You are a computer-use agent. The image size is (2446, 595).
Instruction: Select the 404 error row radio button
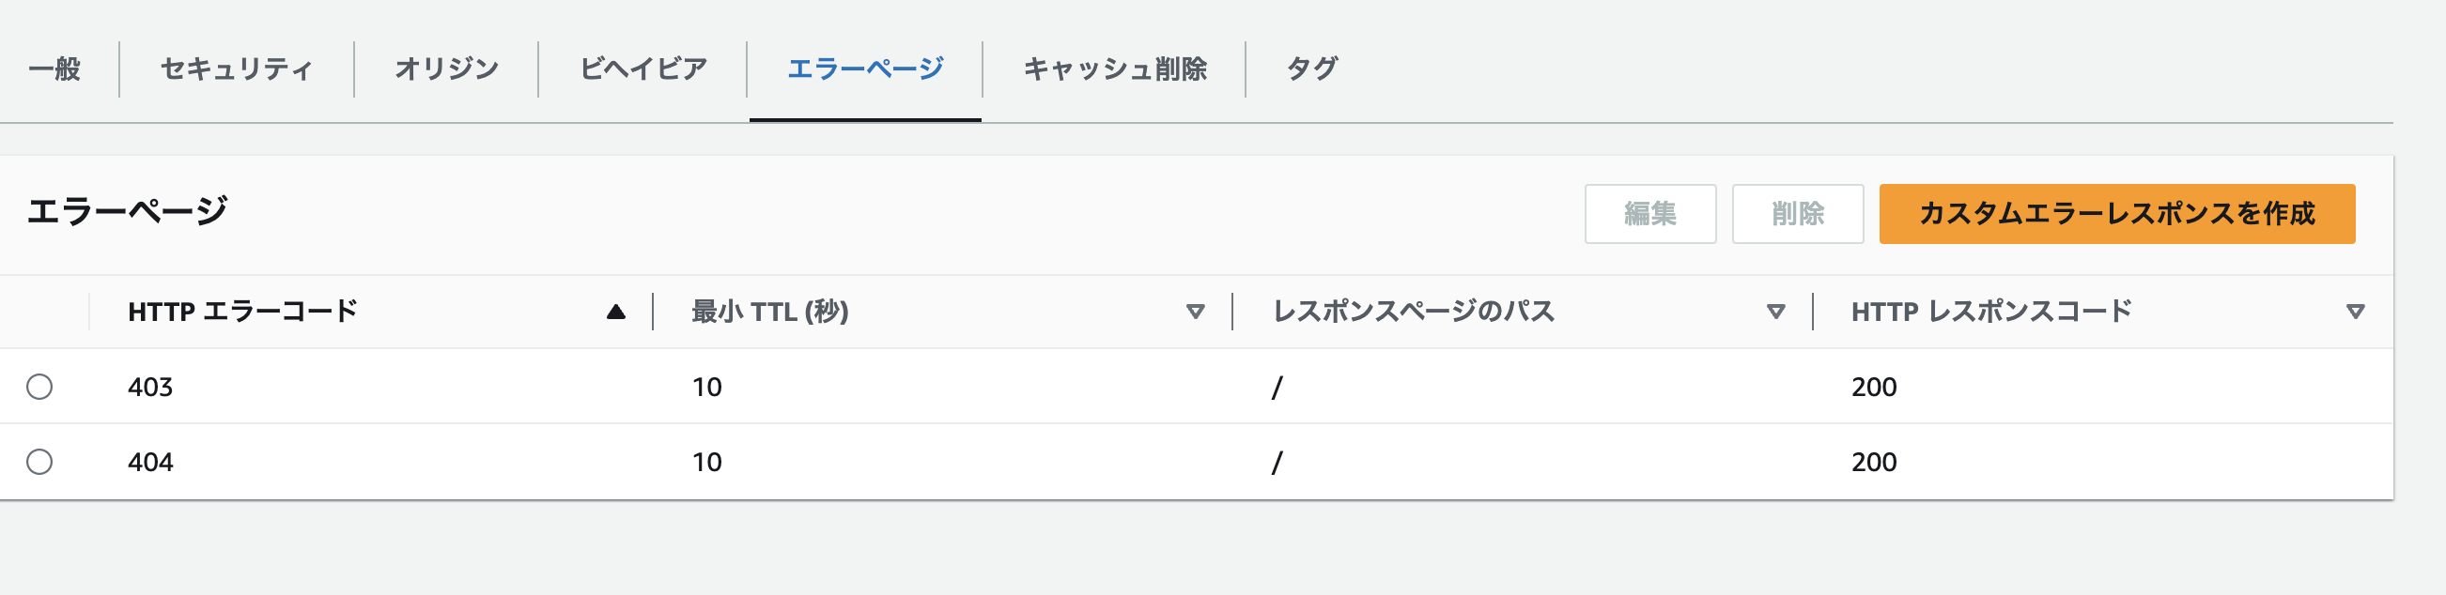(x=39, y=462)
